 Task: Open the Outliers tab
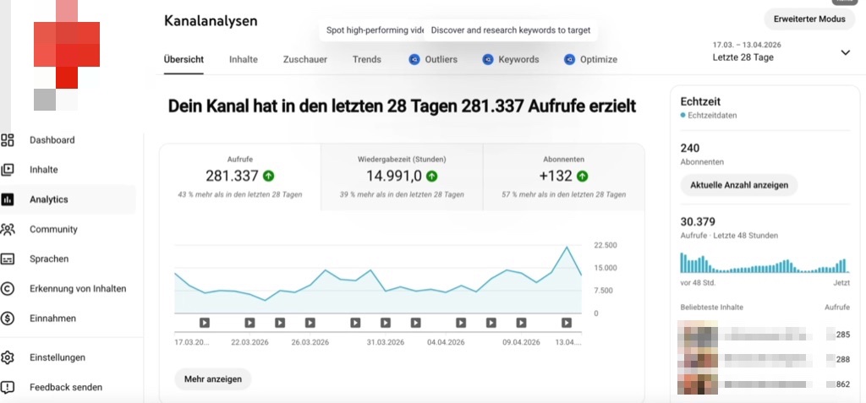434,60
